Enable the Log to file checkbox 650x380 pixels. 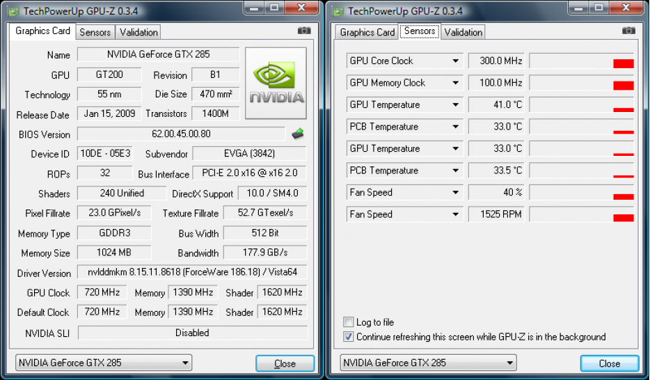(348, 322)
